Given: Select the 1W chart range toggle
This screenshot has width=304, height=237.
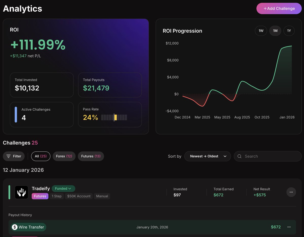Looking at the screenshot, I should coord(261,31).
